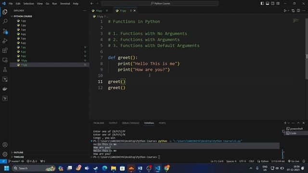Click the Windows taskbar Search box
This screenshot has width=308, height=173.
point(34,168)
